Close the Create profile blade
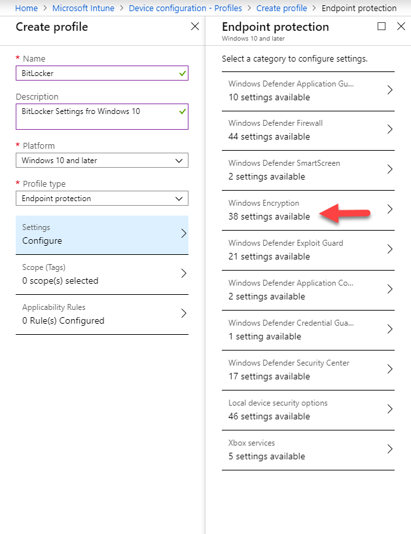Image resolution: width=411 pixels, height=534 pixels. [195, 26]
